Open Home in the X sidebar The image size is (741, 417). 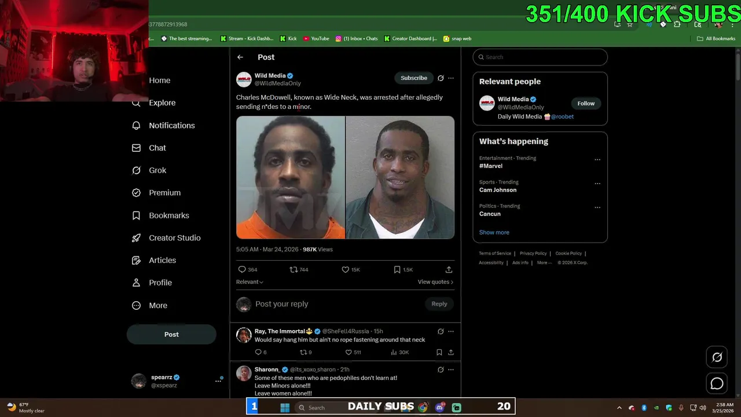click(x=159, y=81)
